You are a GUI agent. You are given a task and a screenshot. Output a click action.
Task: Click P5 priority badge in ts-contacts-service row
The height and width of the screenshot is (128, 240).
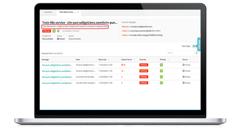point(161,77)
